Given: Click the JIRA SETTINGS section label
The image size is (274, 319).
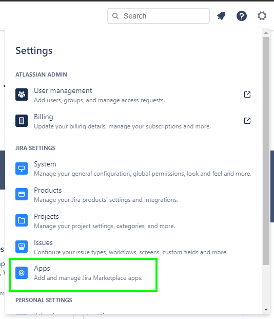Looking at the screenshot, I should tap(35, 148).
